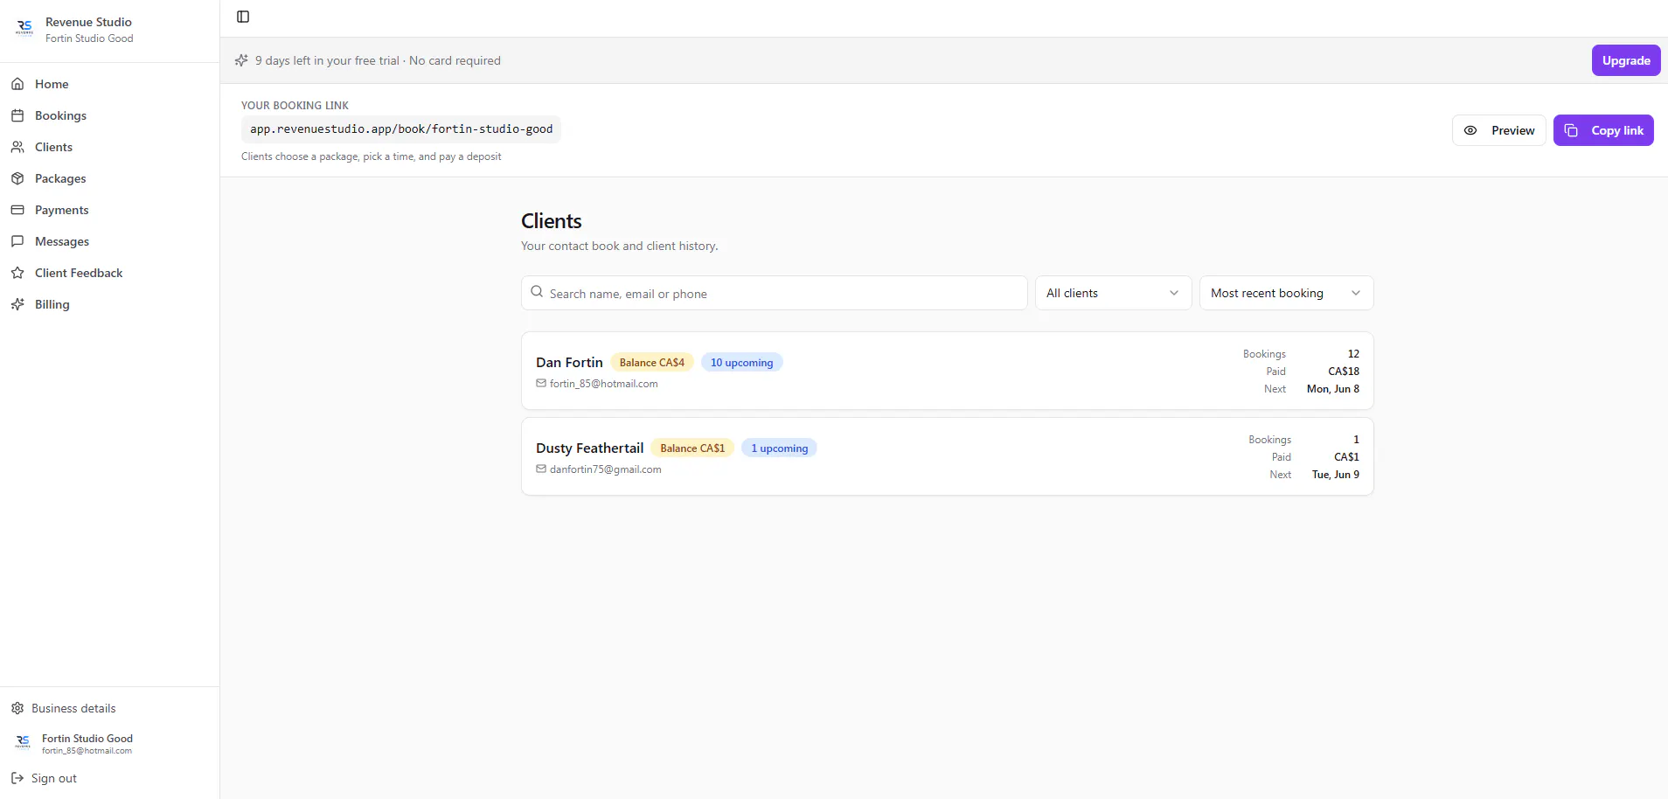Click the Balance CA$1 badge

tap(692, 448)
